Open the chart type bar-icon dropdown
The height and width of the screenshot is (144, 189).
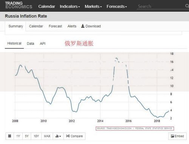click(x=58, y=136)
